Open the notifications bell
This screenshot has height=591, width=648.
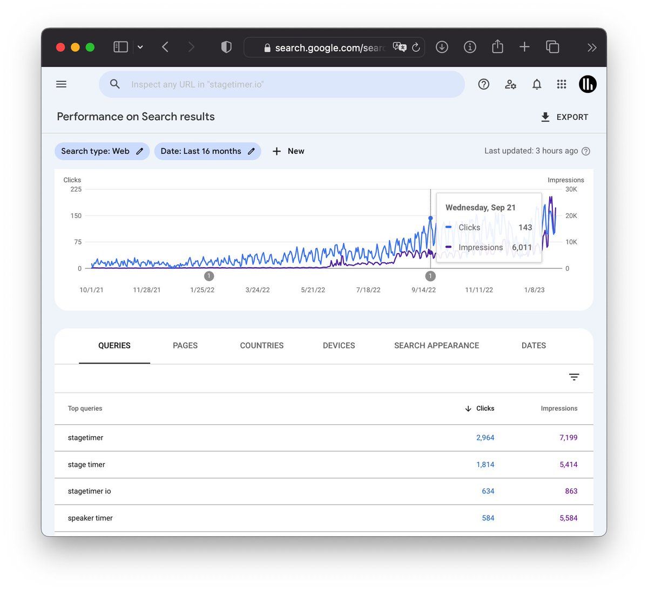[x=536, y=84]
